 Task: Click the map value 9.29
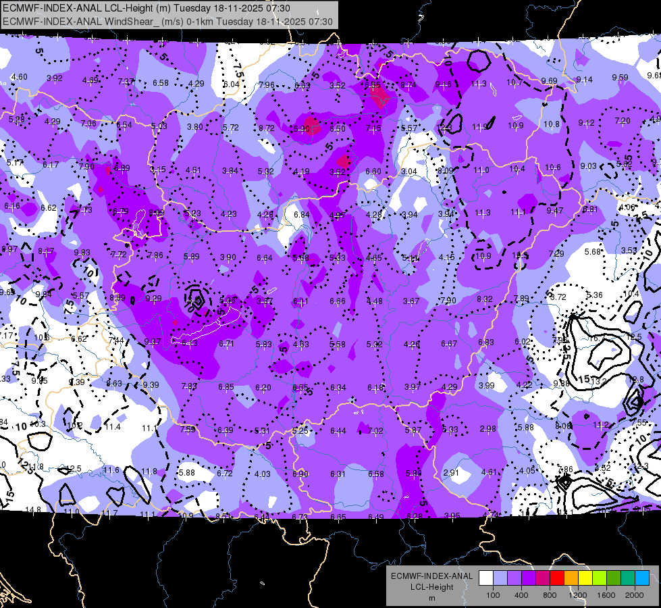pos(153,299)
